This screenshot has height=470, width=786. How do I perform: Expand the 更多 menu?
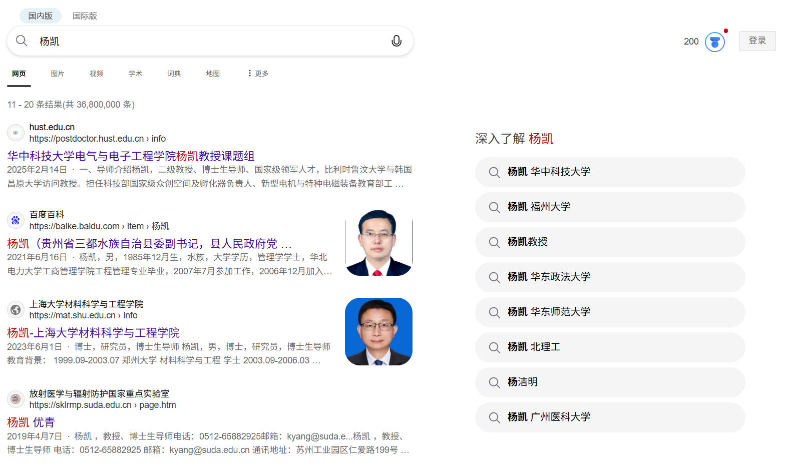pyautogui.click(x=258, y=74)
